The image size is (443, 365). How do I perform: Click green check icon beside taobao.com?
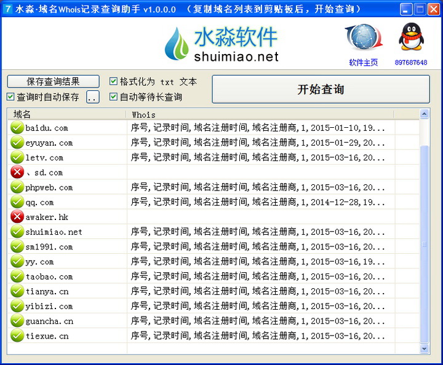click(x=17, y=277)
